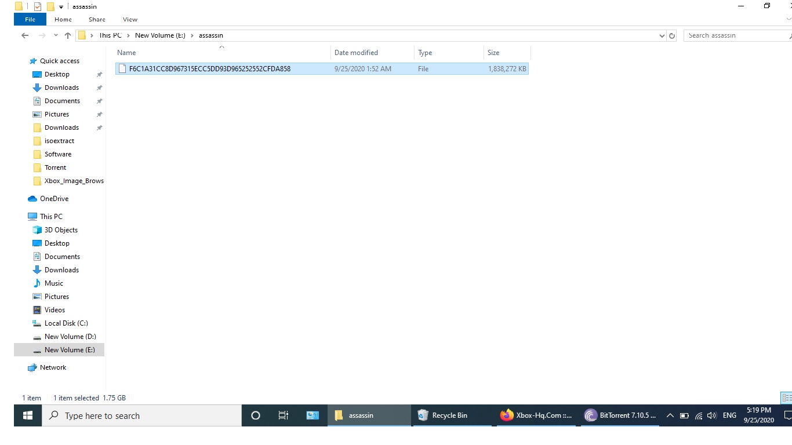792x445 pixels.
Task: Click the pinned app icon beside Task View
Action: [x=313, y=415]
